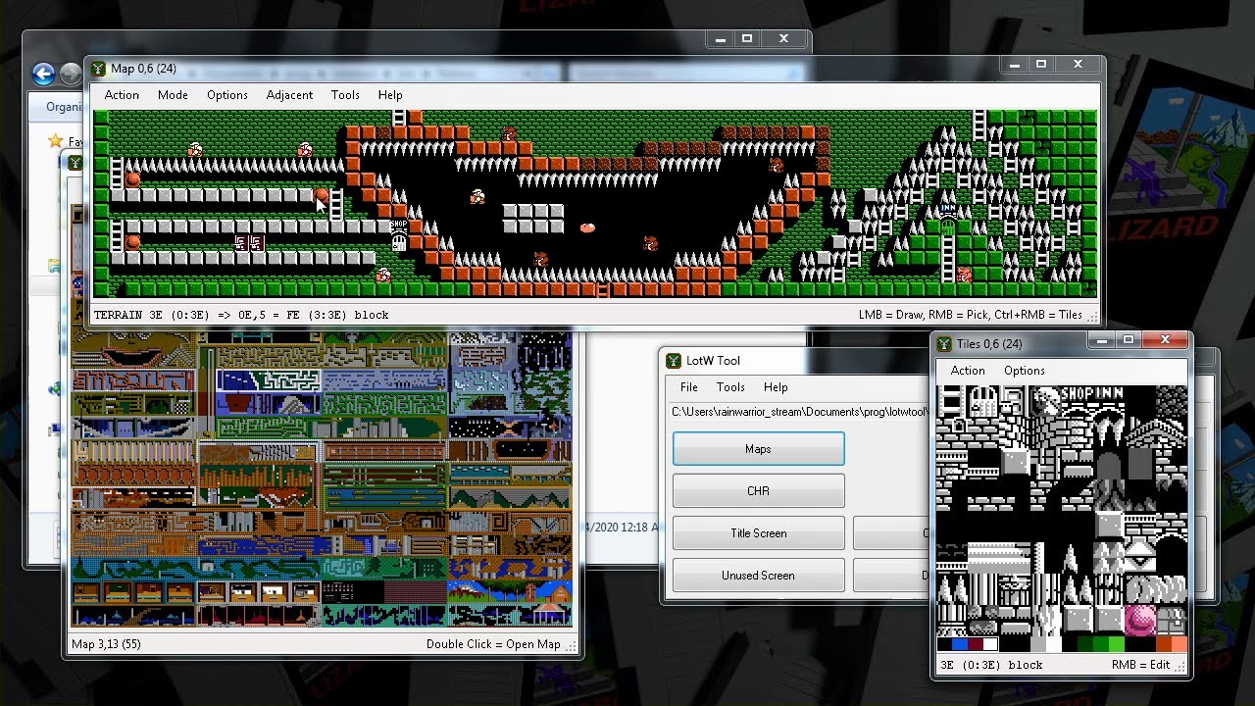The height and width of the screenshot is (706, 1255).
Task: Open Action menu in Map window
Action: [x=122, y=95]
